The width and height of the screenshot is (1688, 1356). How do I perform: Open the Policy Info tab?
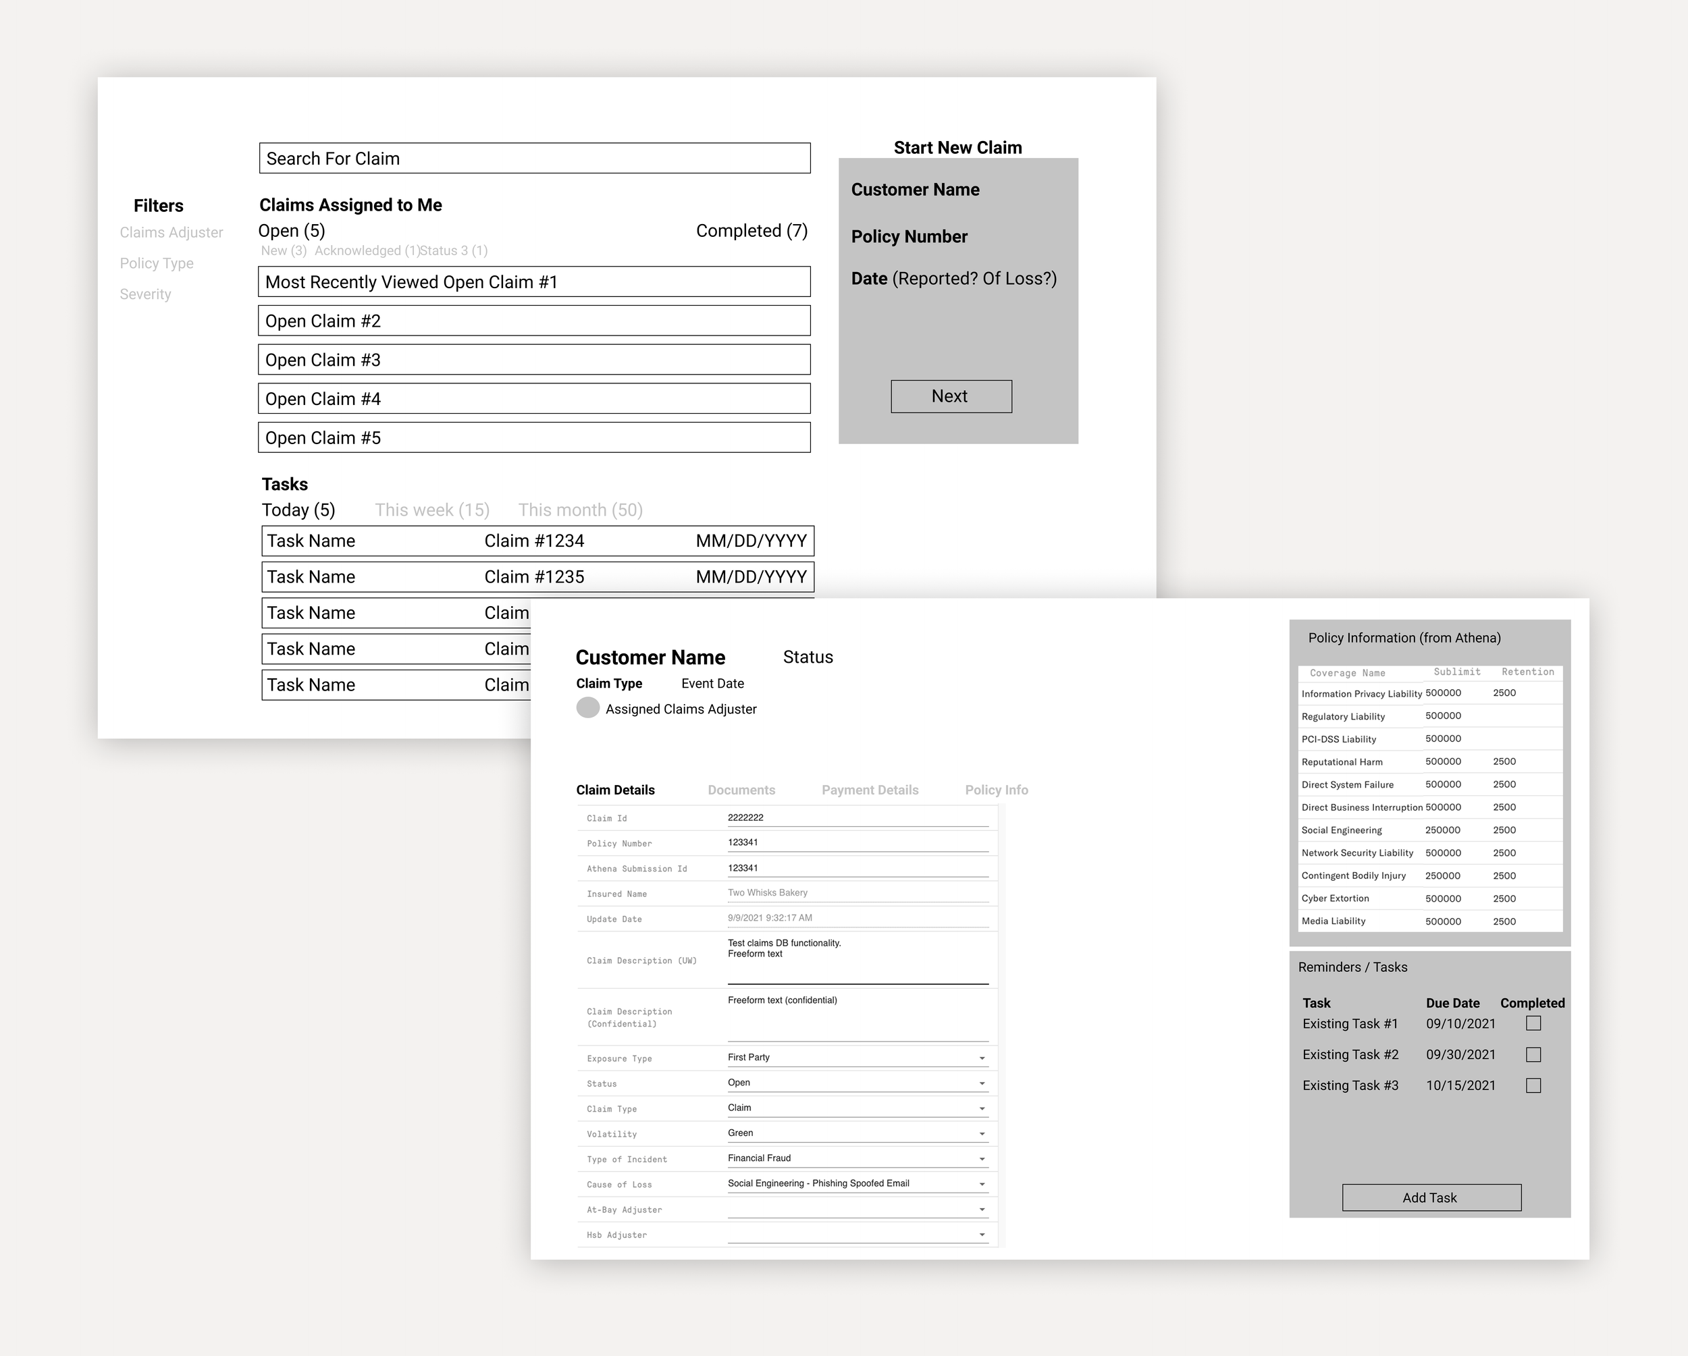(996, 790)
